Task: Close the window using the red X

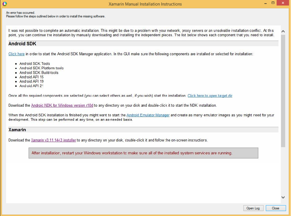Action: (283, 3)
